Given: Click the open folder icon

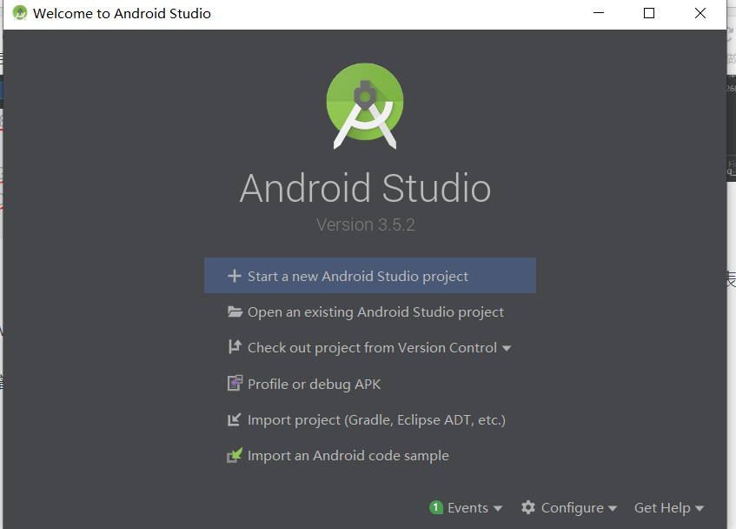Looking at the screenshot, I should [235, 311].
